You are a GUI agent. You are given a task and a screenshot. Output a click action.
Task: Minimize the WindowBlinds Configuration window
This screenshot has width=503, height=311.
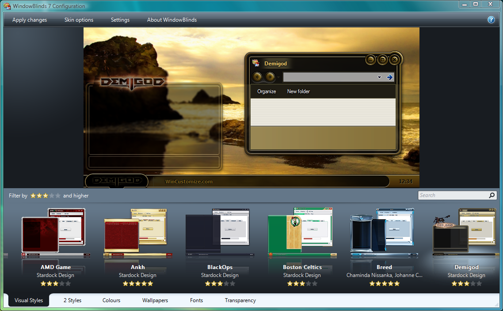464,4
